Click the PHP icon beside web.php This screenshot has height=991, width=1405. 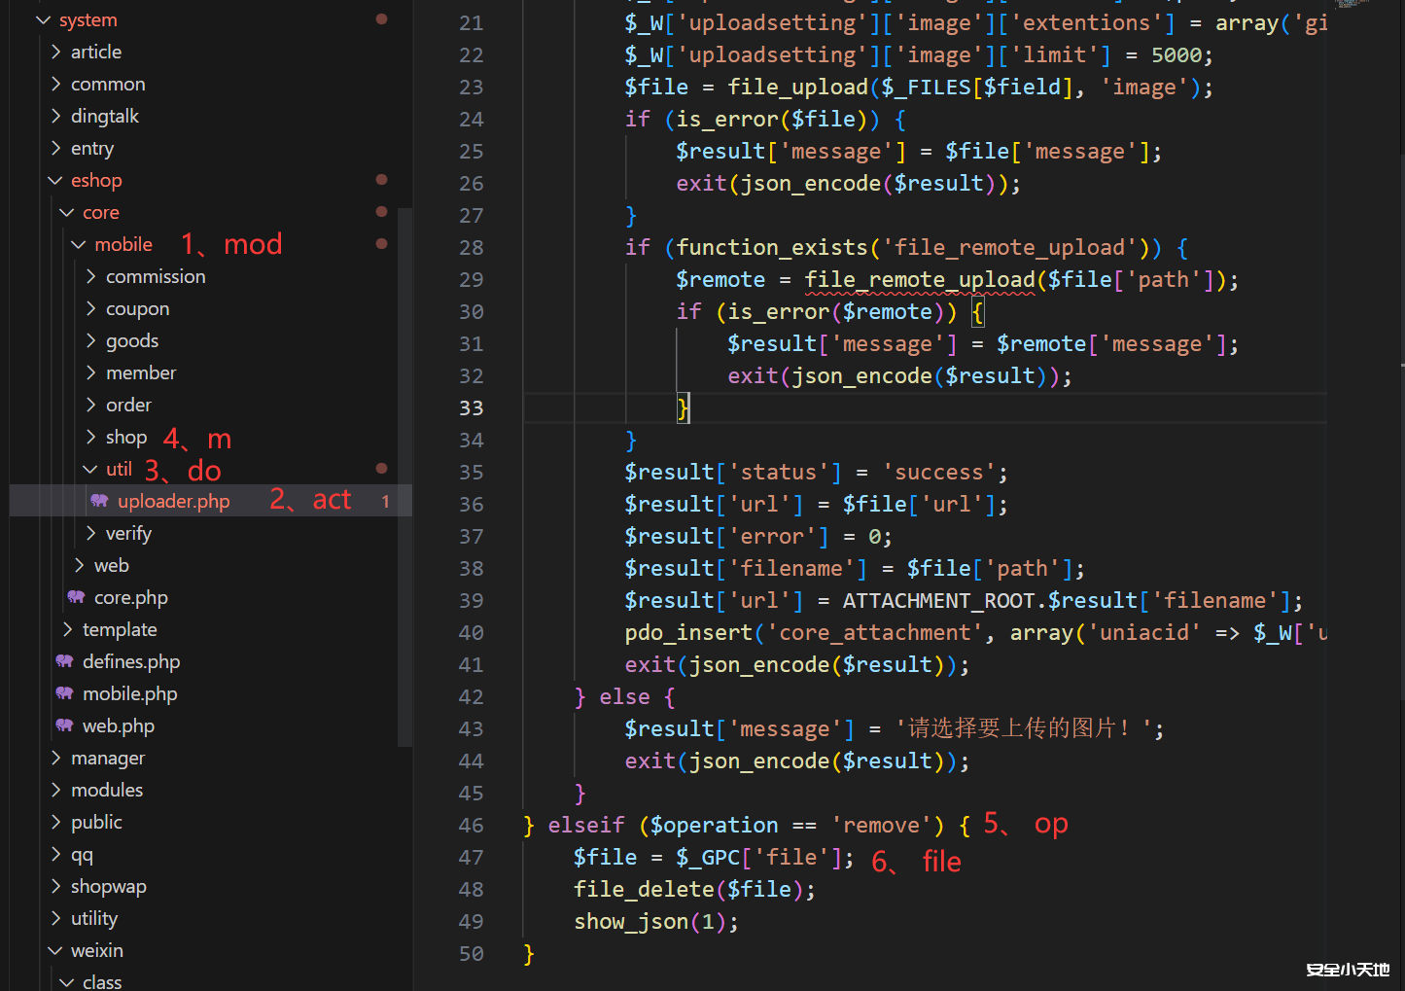click(x=64, y=726)
